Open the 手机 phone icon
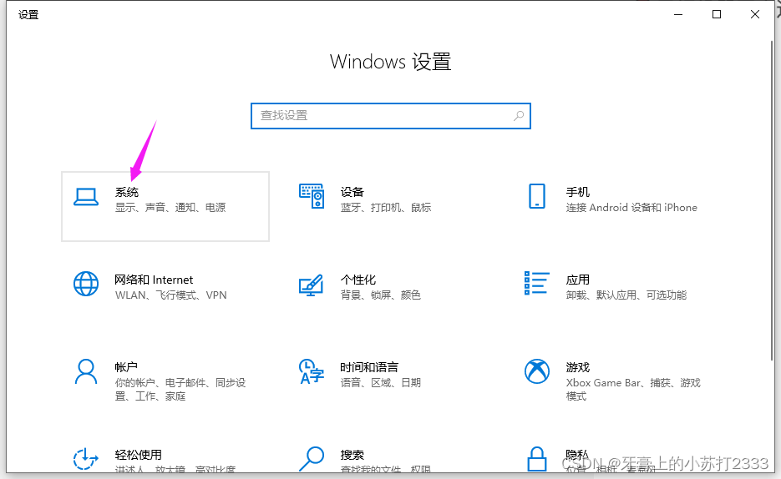The width and height of the screenshot is (781, 479). (537, 196)
